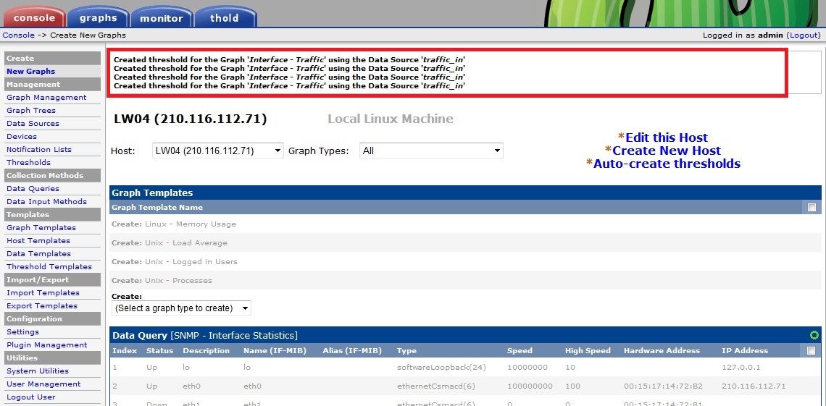Viewport: 826px width, 406px height.
Task: Switch to the graphs tab
Action: (x=99, y=17)
